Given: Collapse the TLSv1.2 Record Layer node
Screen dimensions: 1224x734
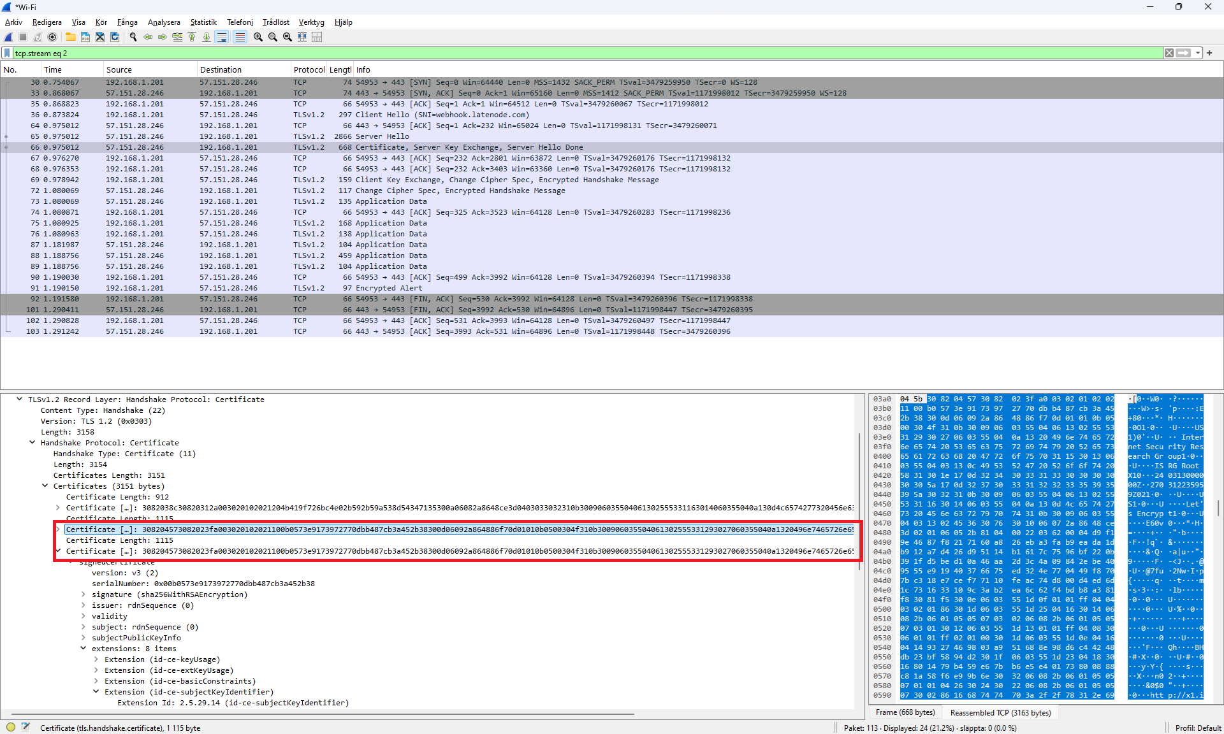Looking at the screenshot, I should 19,399.
